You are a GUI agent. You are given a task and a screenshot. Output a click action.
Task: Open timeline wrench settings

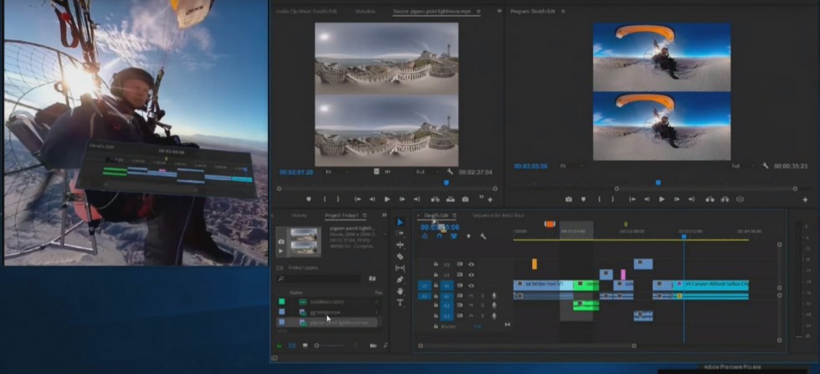483,236
